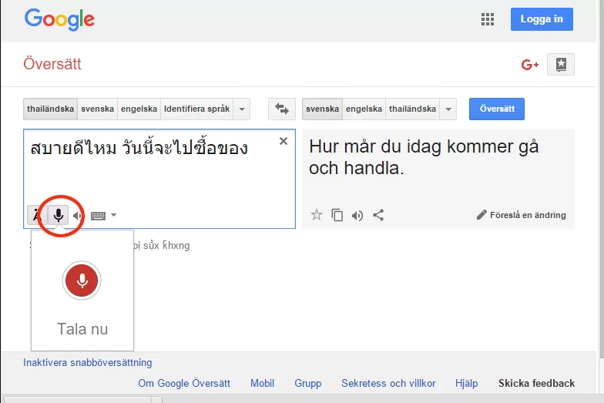604x403 pixels.
Task: Choose engelska as target language
Action: (x=364, y=109)
